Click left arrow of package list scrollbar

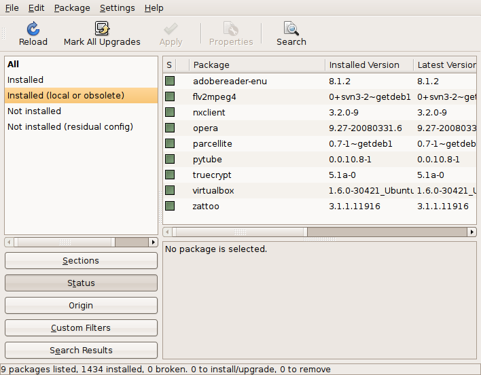click(168, 232)
